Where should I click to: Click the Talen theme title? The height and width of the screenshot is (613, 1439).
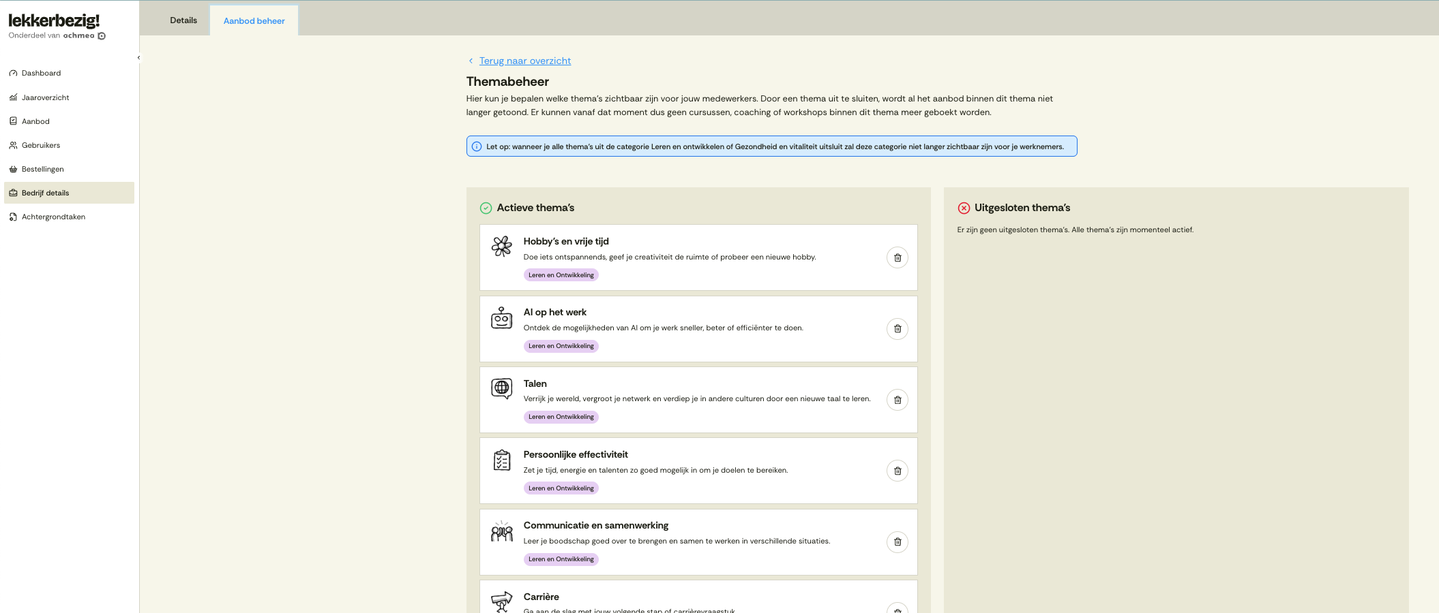pos(535,383)
